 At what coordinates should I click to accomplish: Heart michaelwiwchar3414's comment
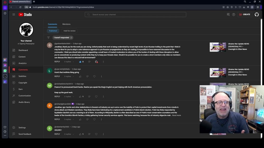pyautogui.click(x=96, y=96)
